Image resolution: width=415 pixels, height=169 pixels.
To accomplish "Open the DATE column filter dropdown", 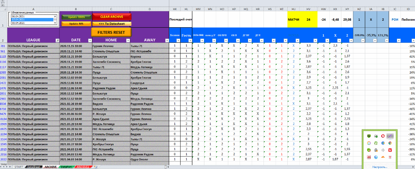I will point(89,40).
